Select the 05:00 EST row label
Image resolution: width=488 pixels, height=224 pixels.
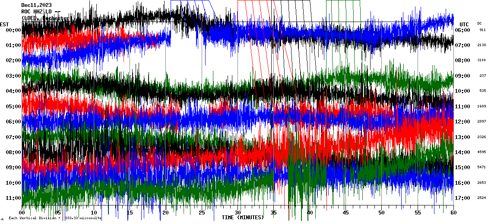coord(13,107)
